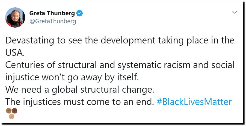Click the word "development" in first line
Image resolution: width=246 pixels, height=126 pixels.
tap(128, 40)
